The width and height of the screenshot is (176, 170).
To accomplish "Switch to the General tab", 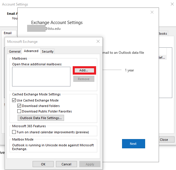I will (15, 51).
